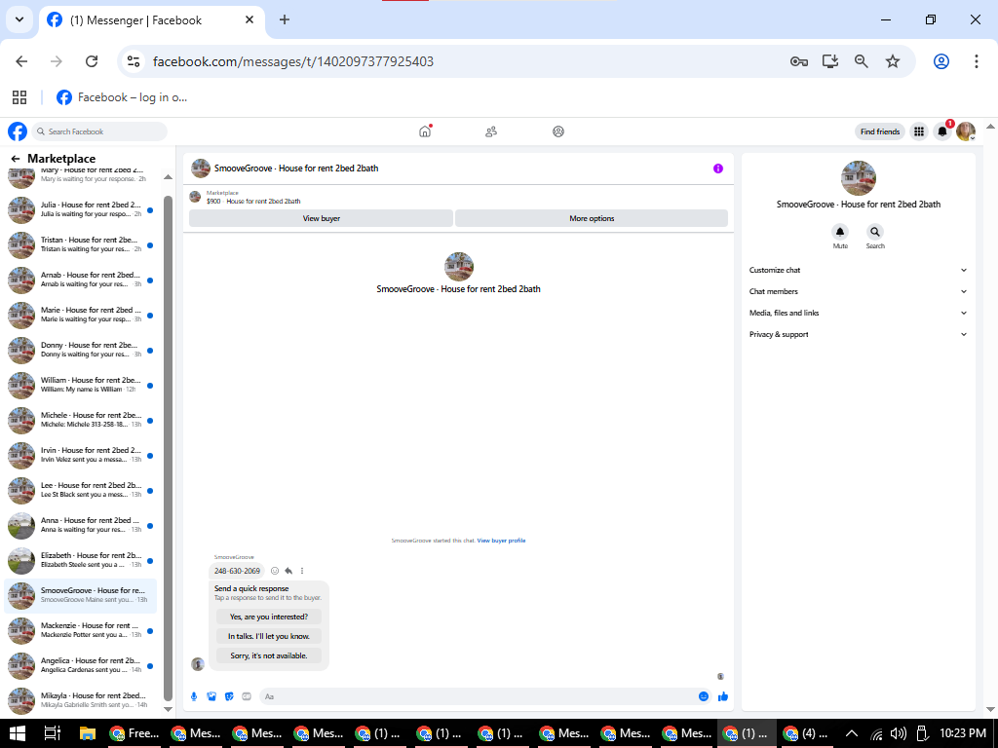This screenshot has height=748, width=998.
Task: Open Julia's House for rent conversation
Action: [80, 209]
